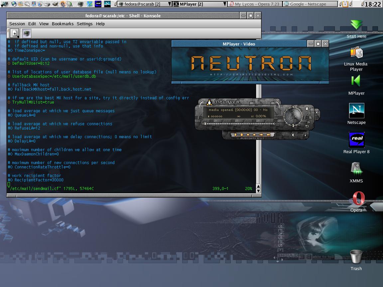Open the Help menu in Konsole
Viewport: 383px width, 287px height.
pyautogui.click(x=100, y=24)
